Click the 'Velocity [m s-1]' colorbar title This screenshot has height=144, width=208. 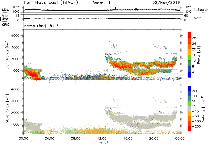[x=203, y=108]
